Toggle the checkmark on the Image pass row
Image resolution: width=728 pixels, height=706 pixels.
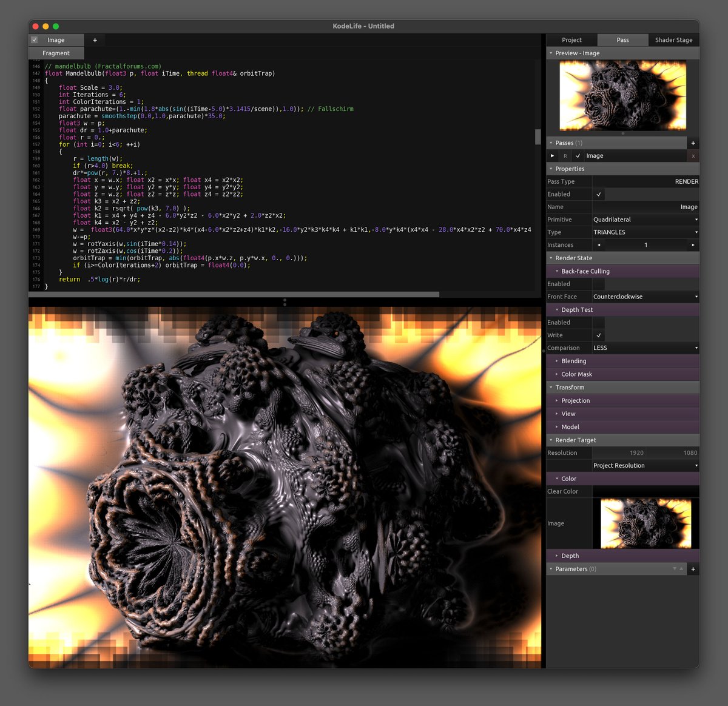coord(578,156)
